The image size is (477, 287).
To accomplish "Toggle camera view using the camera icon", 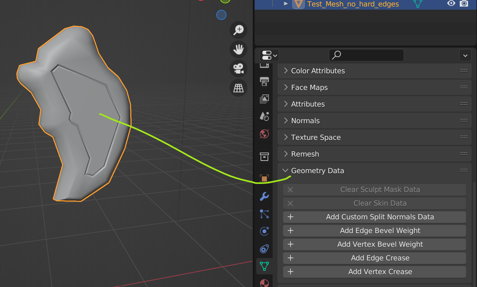I will tap(238, 69).
